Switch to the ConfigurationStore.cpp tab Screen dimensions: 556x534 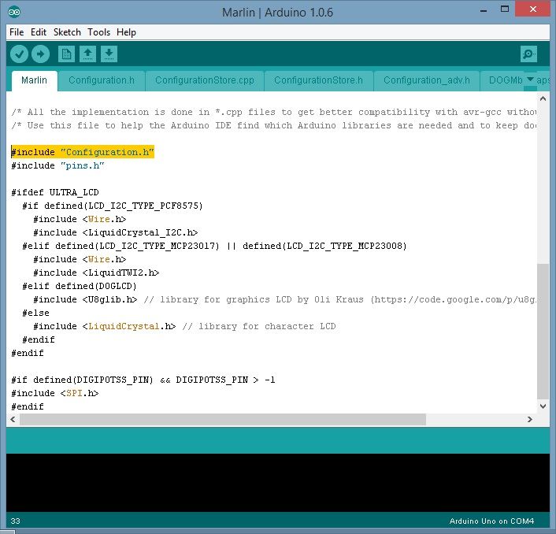coord(205,80)
